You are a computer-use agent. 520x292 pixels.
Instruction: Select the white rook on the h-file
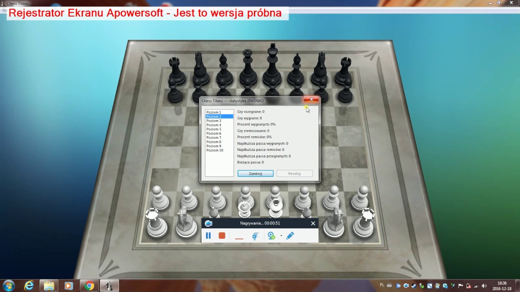(x=365, y=223)
